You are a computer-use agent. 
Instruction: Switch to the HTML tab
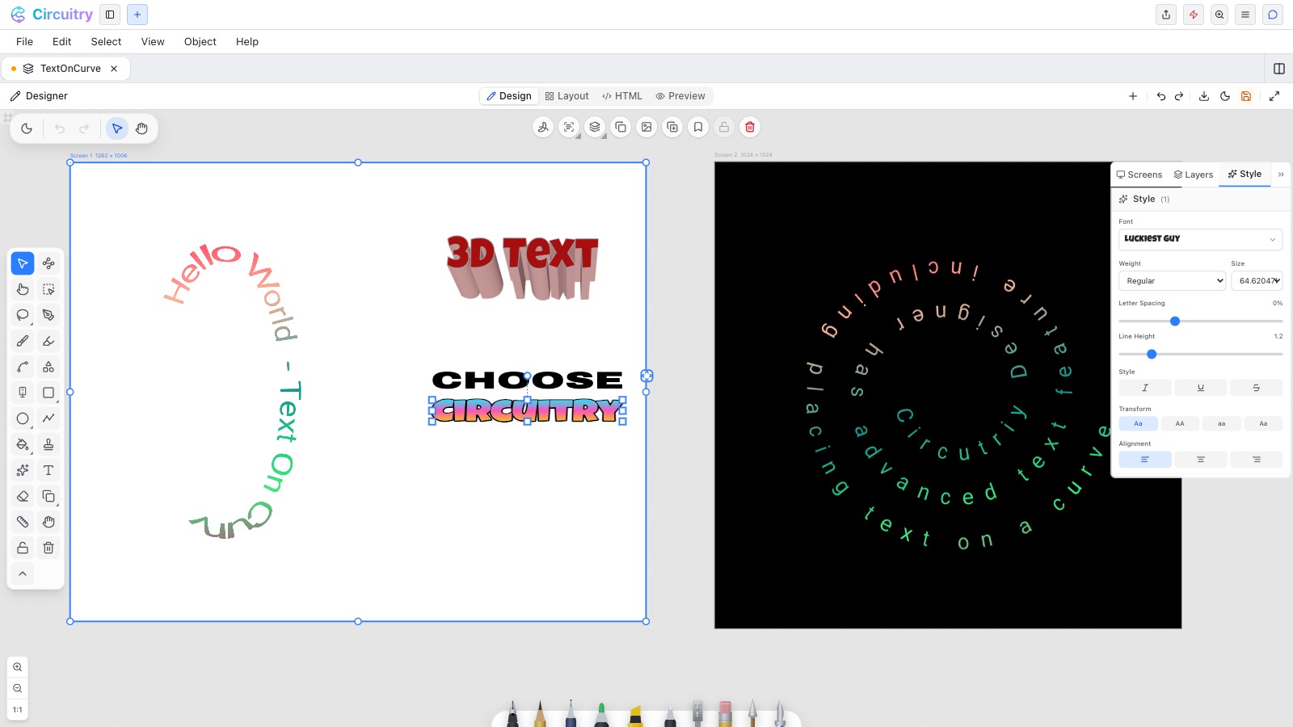(622, 96)
